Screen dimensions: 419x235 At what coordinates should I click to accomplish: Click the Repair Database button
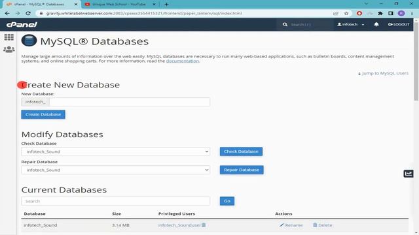(x=242, y=170)
